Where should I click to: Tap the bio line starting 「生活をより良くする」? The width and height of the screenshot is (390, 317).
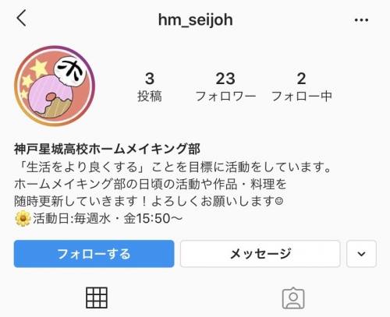(175, 167)
